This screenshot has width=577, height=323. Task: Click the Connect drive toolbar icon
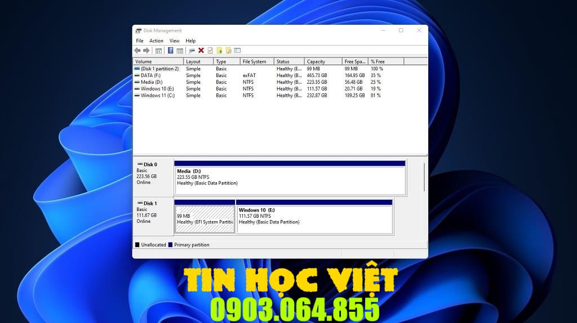[x=192, y=51]
